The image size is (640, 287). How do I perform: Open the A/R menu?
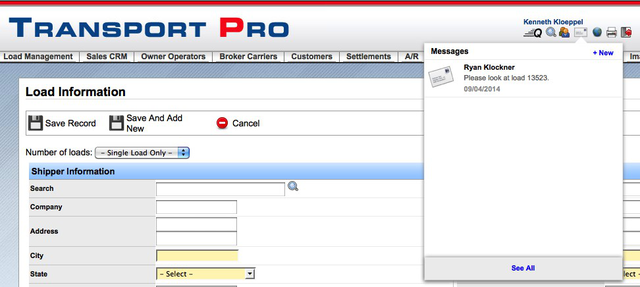pyautogui.click(x=412, y=57)
